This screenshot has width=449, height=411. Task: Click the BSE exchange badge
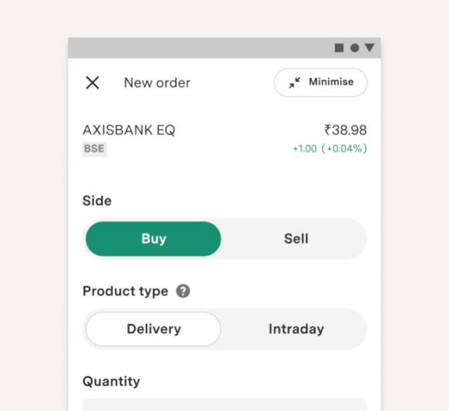click(94, 149)
